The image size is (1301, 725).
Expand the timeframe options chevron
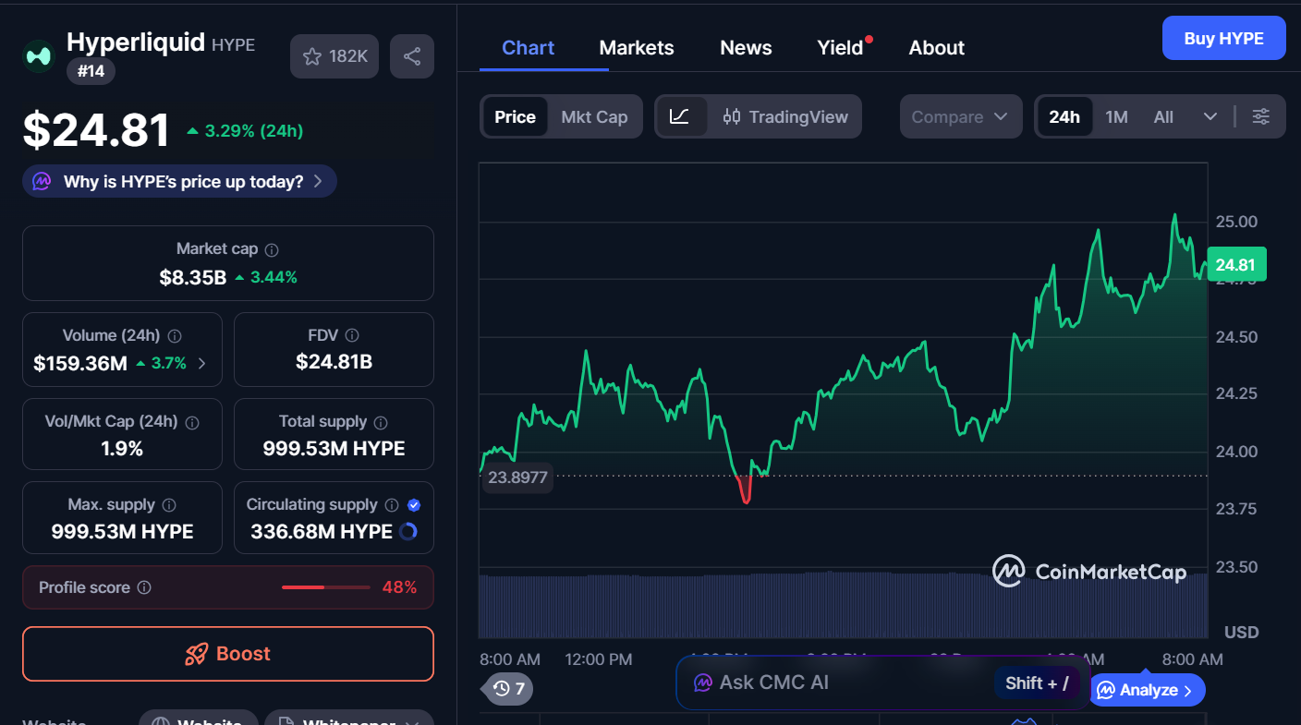1210,116
